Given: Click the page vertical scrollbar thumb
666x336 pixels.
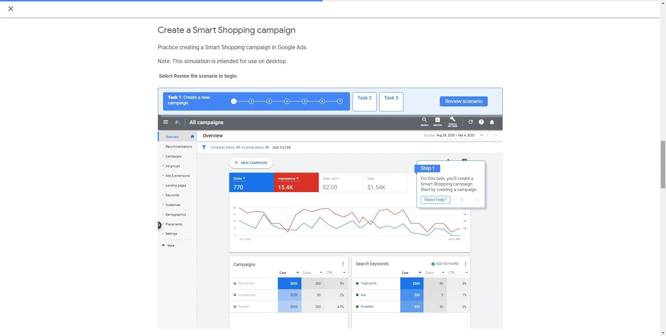Looking at the screenshot, I should click(663, 164).
